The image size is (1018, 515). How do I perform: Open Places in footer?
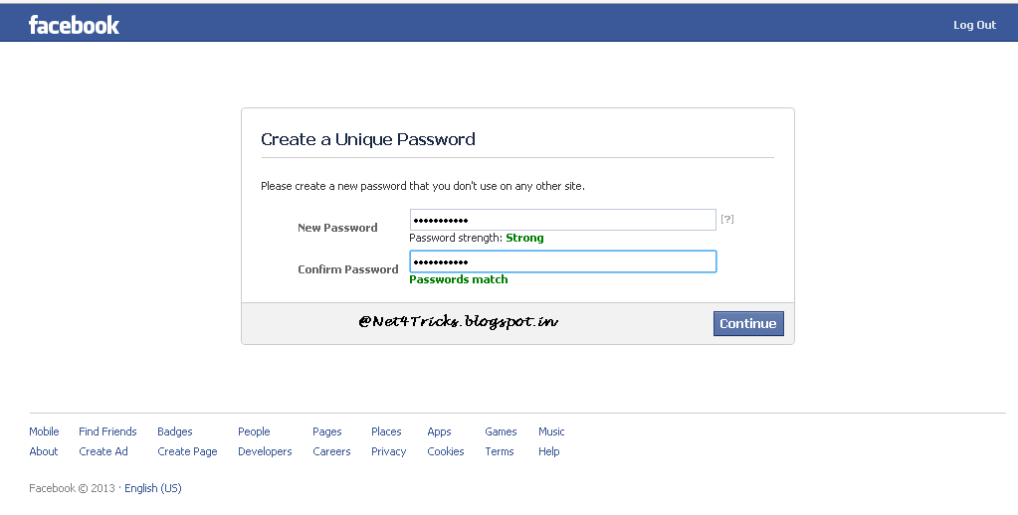tap(386, 431)
